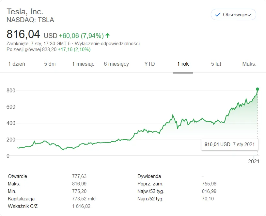Show the 6 miesięcy chart range
266x216 pixels.
click(x=117, y=64)
